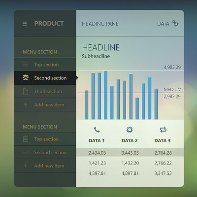
Task: Select Third section menu item
Action: pos(45,91)
